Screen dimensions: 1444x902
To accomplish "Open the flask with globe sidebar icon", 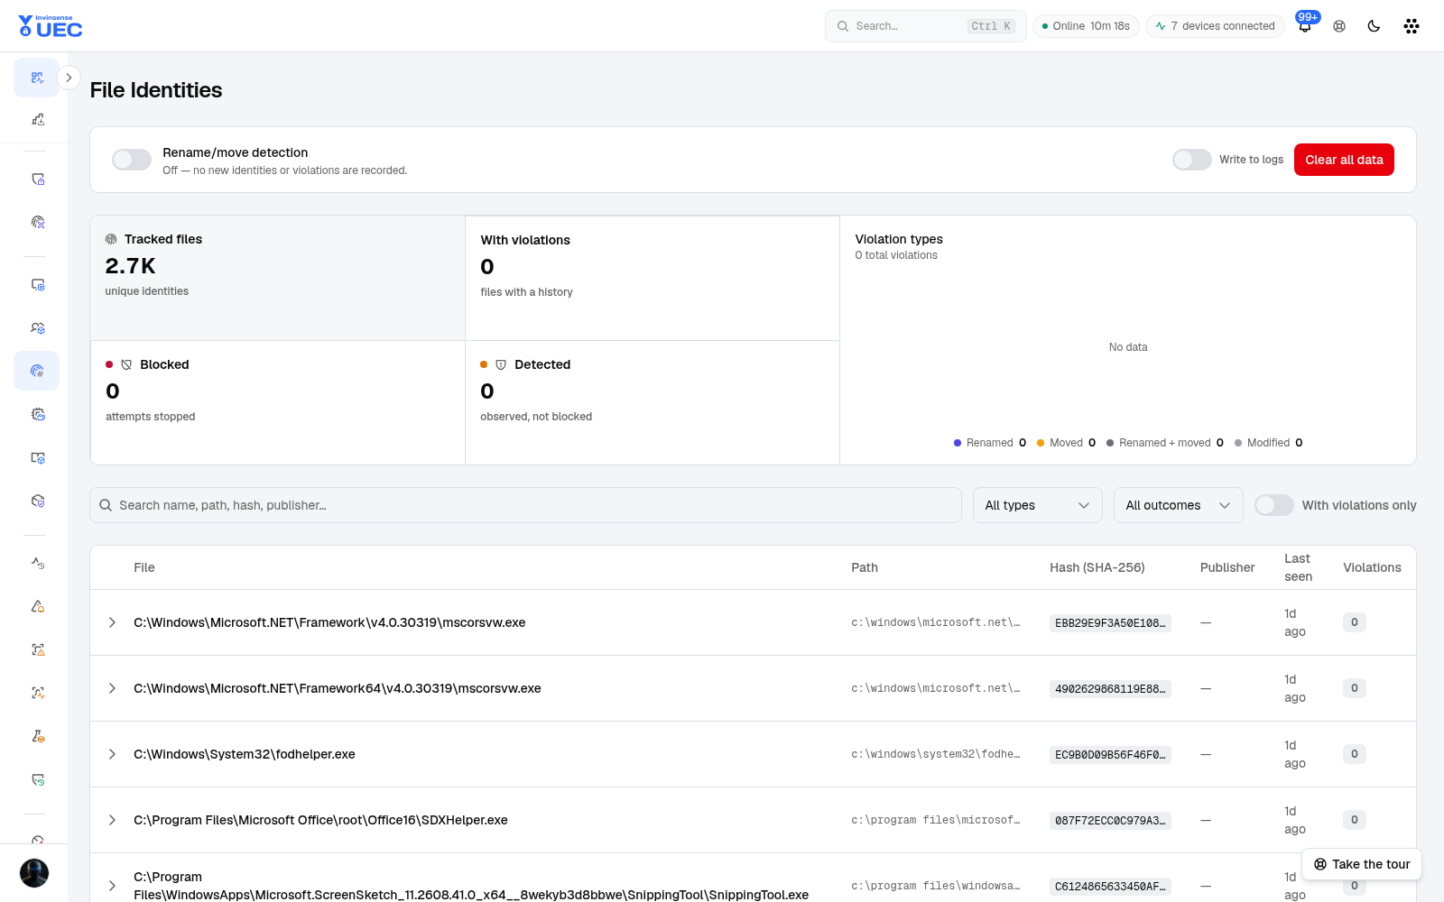I will [37, 736].
